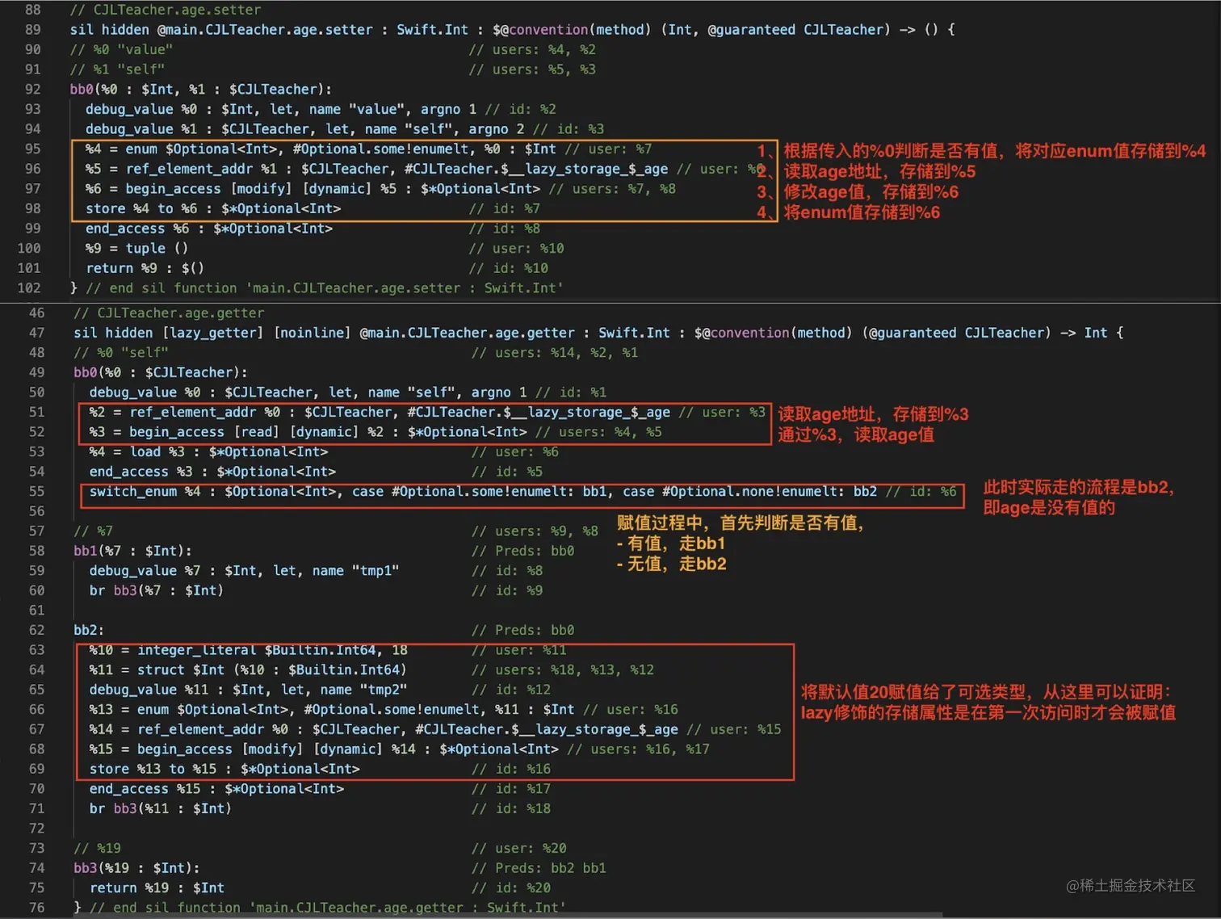
Task: Click '[lazy_getter]' attribute on line 47
Action: pyautogui.click(x=213, y=333)
